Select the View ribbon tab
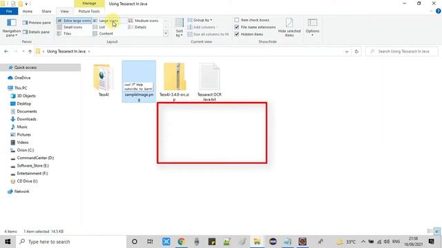This screenshot has height=248, width=442. (64, 11)
